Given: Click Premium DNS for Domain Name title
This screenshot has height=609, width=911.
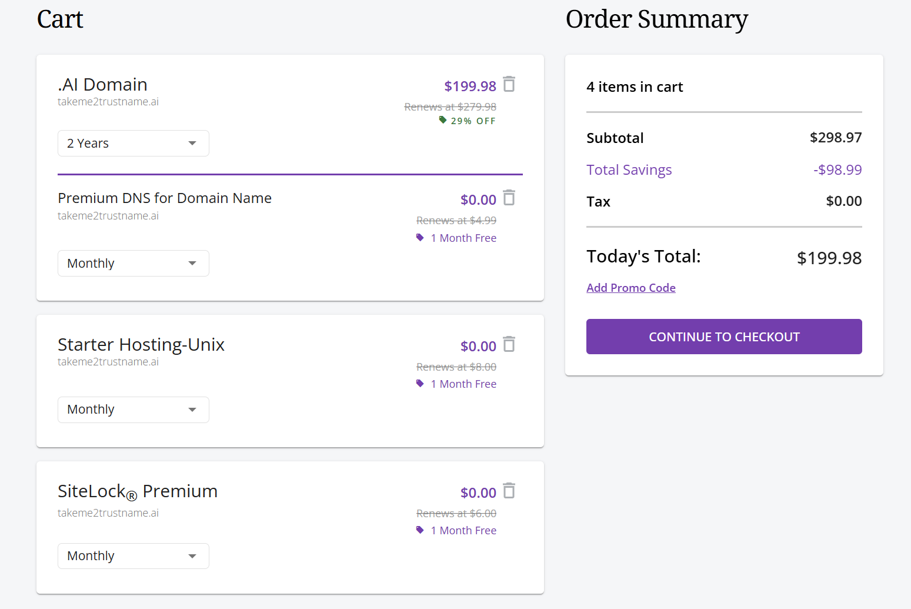Looking at the screenshot, I should coord(165,198).
